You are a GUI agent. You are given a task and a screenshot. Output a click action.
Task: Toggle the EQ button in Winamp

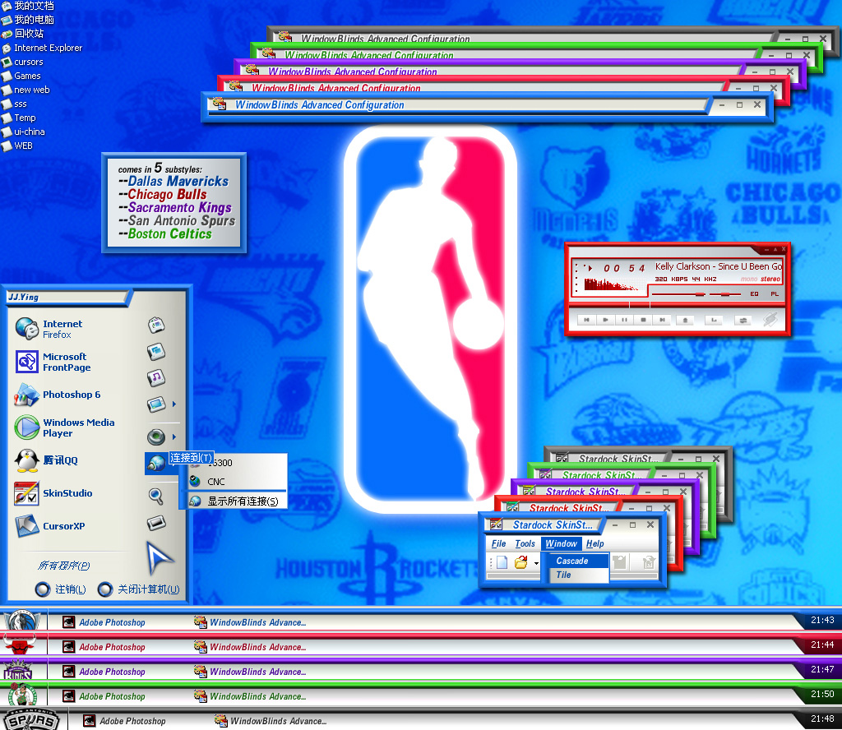[x=755, y=294]
